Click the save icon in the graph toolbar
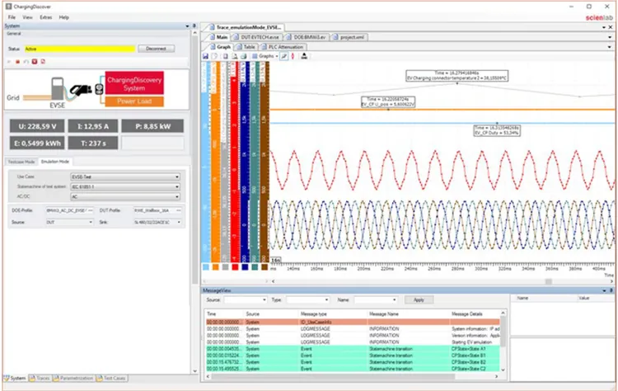The width and height of the screenshot is (618, 391). tap(205, 56)
